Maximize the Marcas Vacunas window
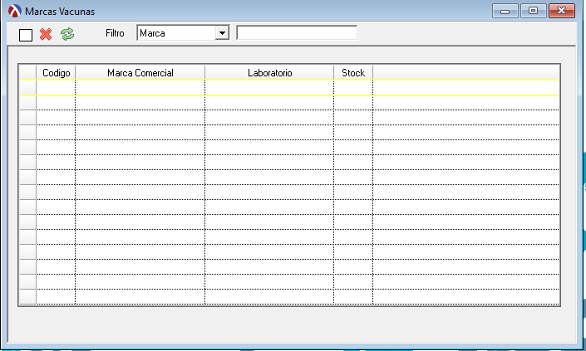The width and height of the screenshot is (586, 351). pyautogui.click(x=532, y=12)
